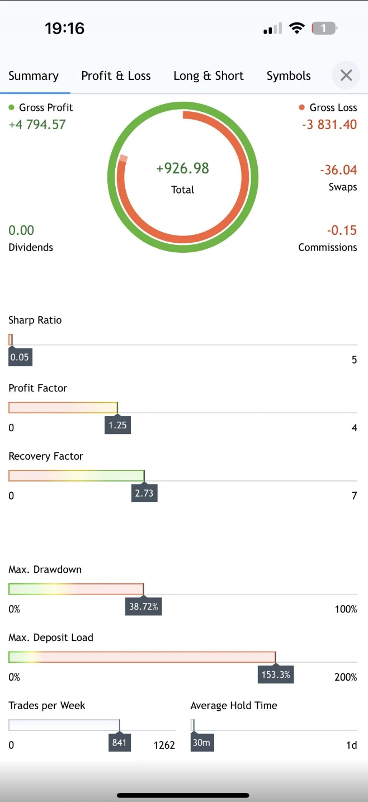Tap the Max. Drawdown 38.72% marker
Screen dimensions: 368x802
pos(144,606)
